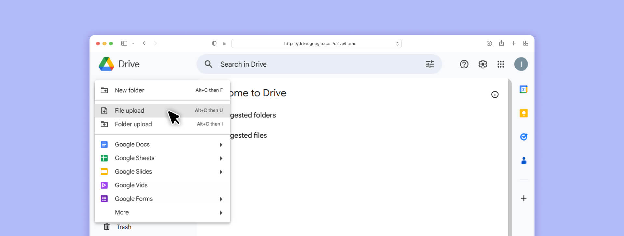Expand Google Sheets submenu arrow
624x236 pixels.
221,158
